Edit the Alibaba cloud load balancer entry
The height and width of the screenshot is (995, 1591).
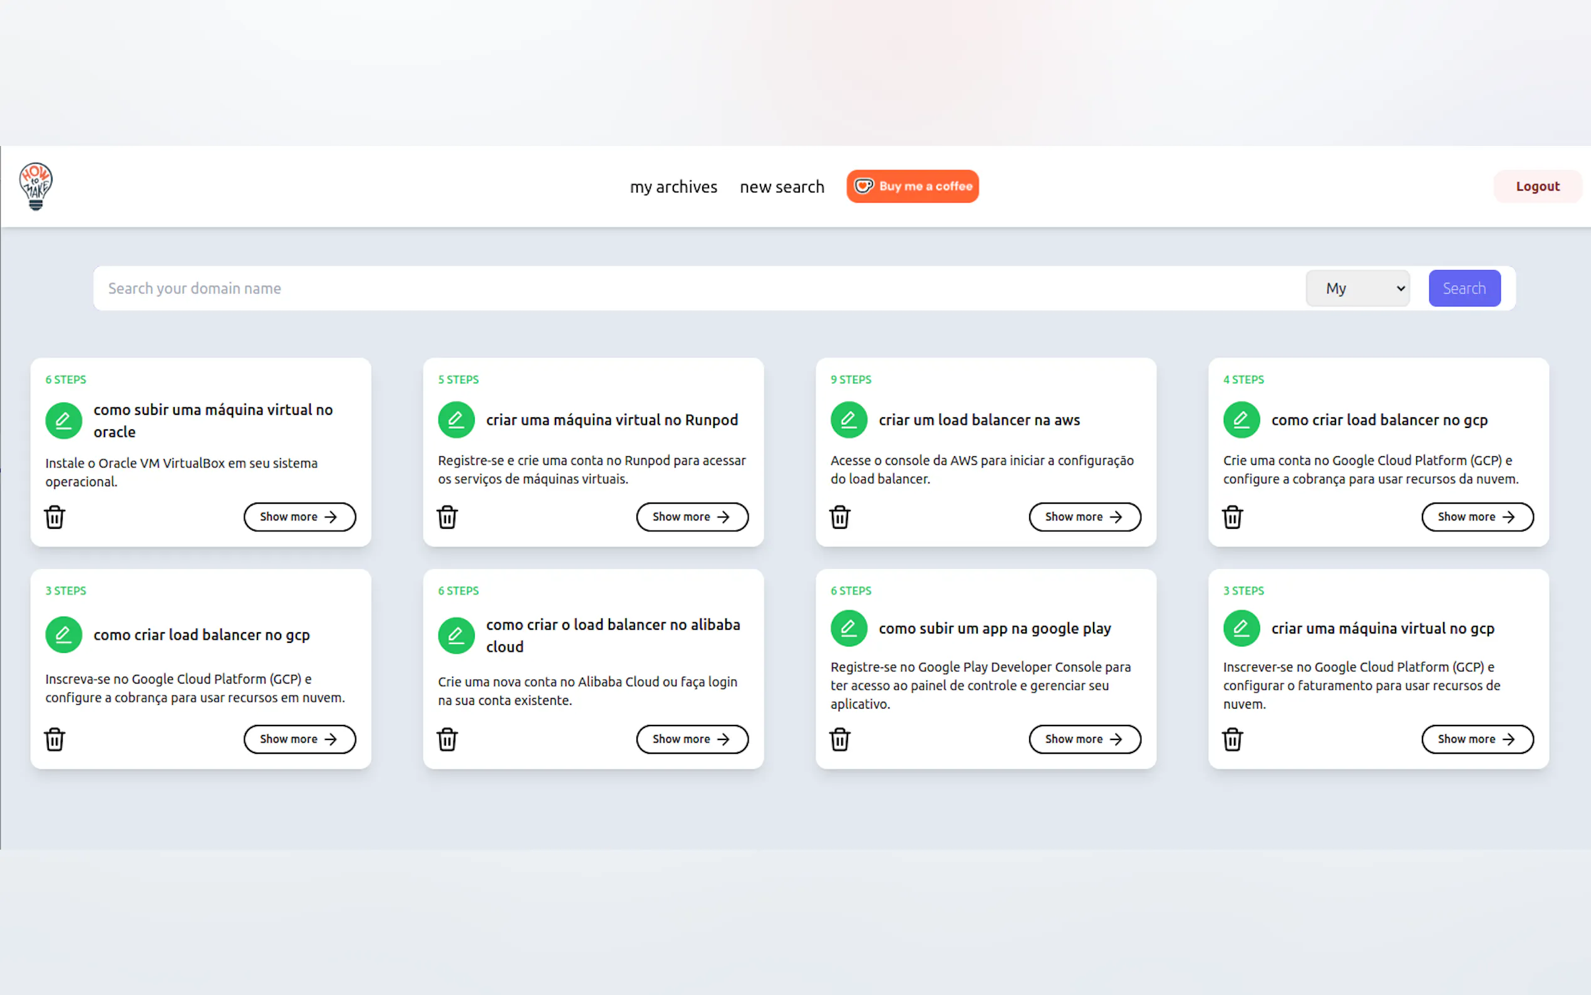pos(456,635)
